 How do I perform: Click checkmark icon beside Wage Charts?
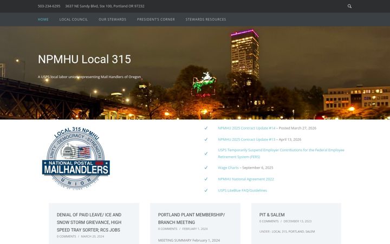(x=206, y=168)
